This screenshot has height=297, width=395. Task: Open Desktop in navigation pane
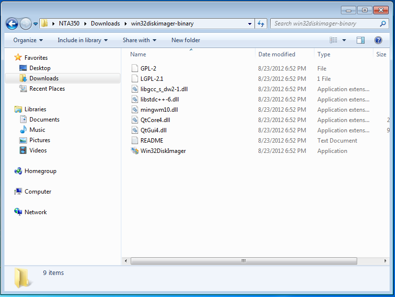tap(40, 68)
